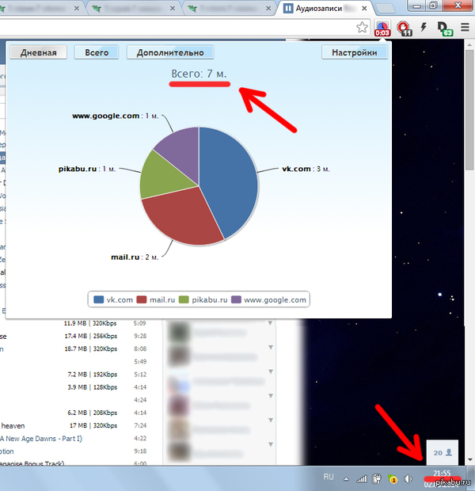Select the track with duration 4:24

pos(74,400)
